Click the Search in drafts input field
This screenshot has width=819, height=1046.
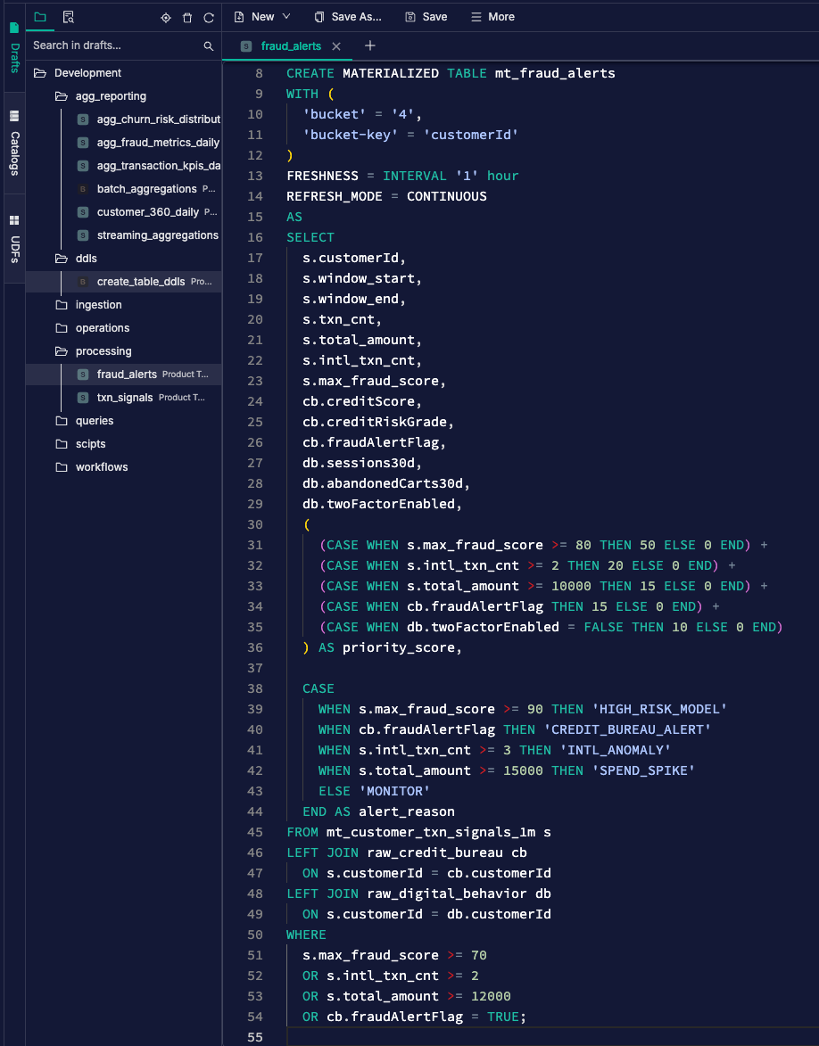[x=114, y=45]
